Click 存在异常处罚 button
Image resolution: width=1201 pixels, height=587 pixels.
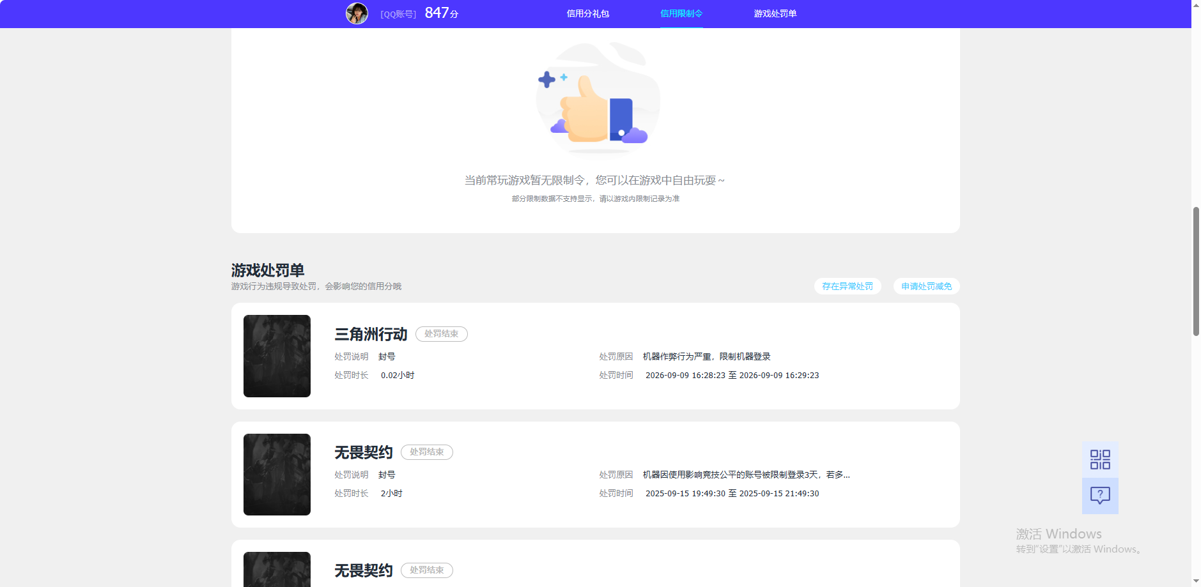click(848, 286)
